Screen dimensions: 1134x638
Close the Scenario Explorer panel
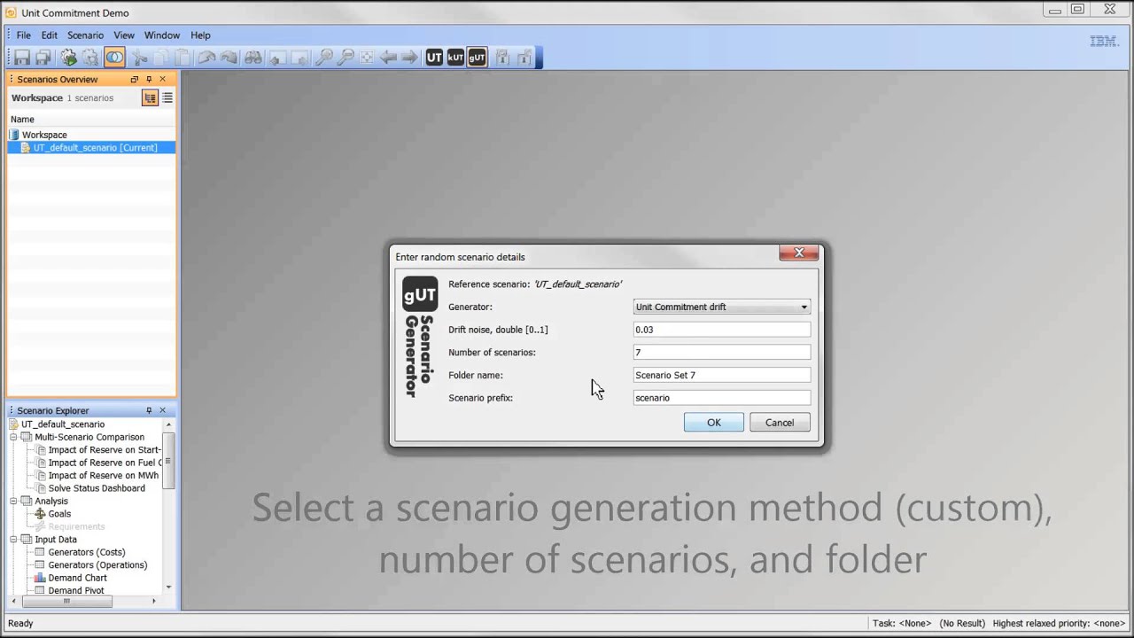(x=162, y=411)
